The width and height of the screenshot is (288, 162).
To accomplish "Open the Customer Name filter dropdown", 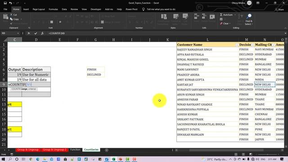I will point(237,45).
